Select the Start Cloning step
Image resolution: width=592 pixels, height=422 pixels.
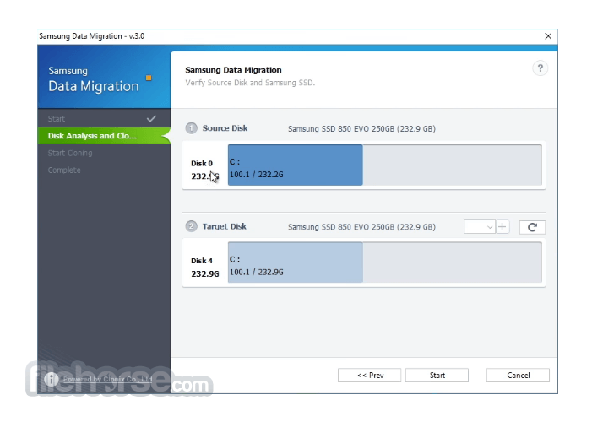tap(104, 153)
